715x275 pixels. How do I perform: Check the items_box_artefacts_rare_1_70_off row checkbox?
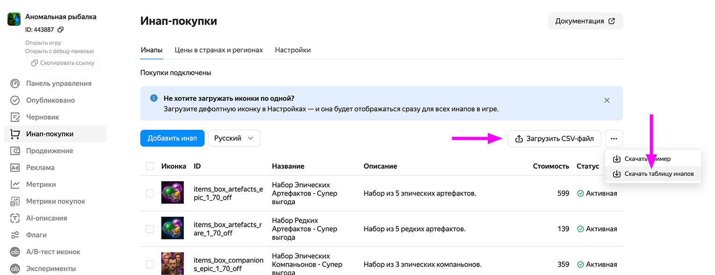point(150,229)
